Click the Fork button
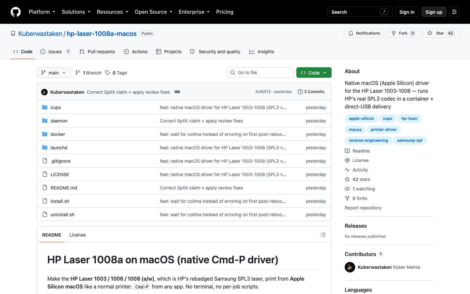The image size is (470, 294). [403, 33]
